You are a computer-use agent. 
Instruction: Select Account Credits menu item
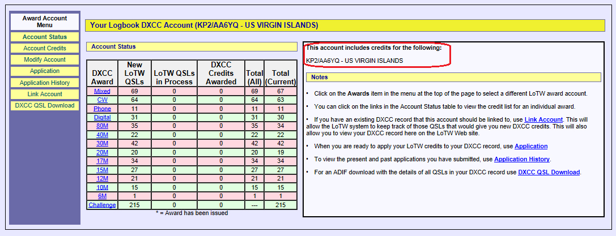(45, 48)
